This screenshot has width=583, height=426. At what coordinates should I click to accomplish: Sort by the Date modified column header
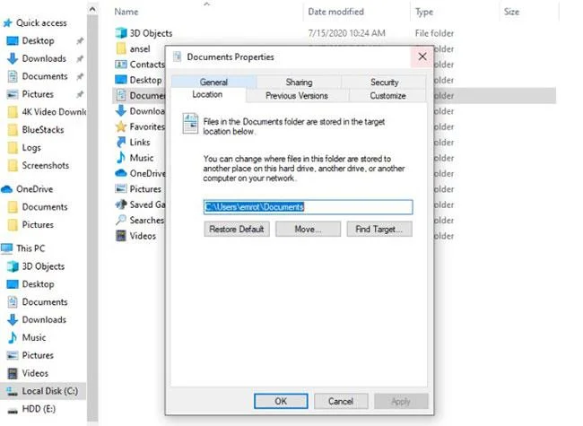[335, 12]
